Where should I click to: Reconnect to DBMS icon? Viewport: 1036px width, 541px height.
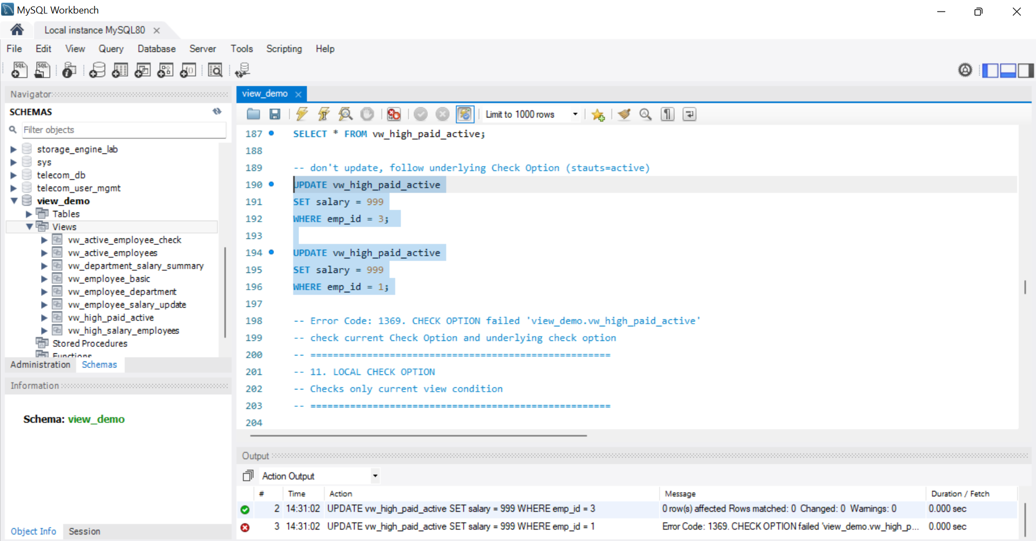point(242,70)
